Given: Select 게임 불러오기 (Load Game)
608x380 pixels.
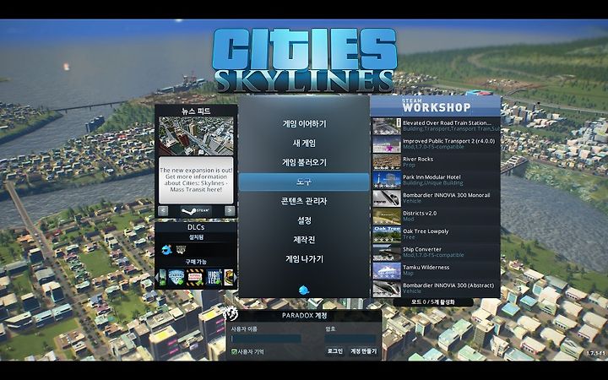Looking at the screenshot, I should point(304,162).
